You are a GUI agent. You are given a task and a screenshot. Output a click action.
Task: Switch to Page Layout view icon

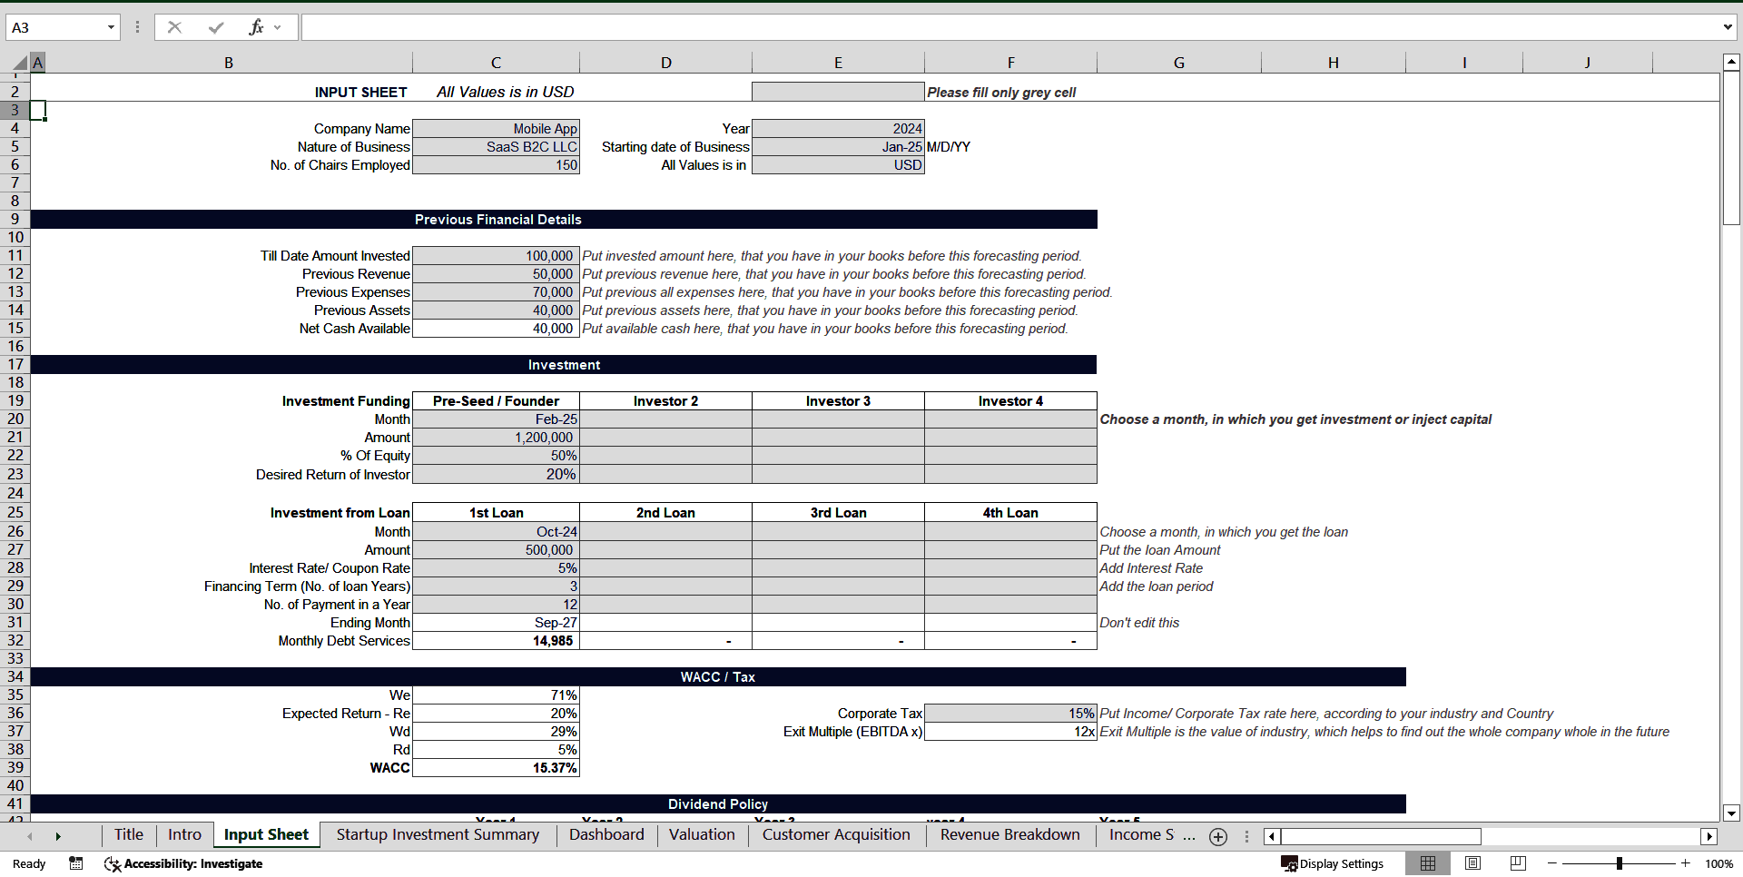(1472, 863)
